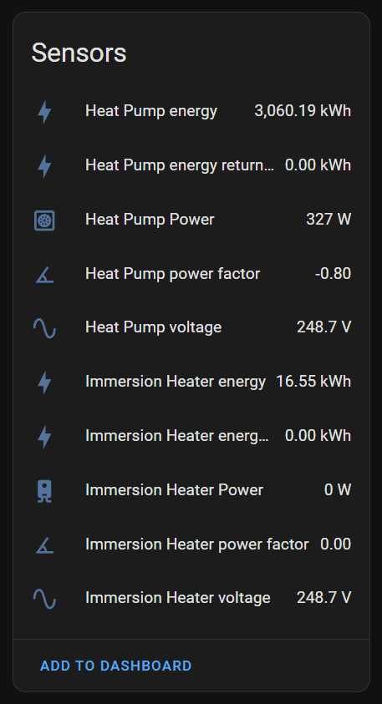The width and height of the screenshot is (382, 704).
Task: Click the Immersion Heater energy returned lightning icon
Action: tap(44, 437)
